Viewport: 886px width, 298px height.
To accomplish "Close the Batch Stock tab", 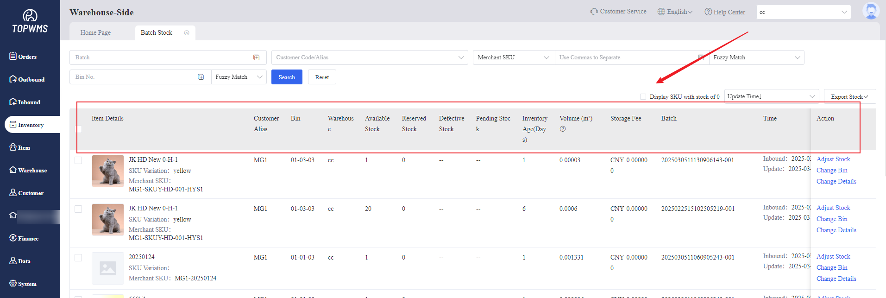I will click(x=187, y=33).
